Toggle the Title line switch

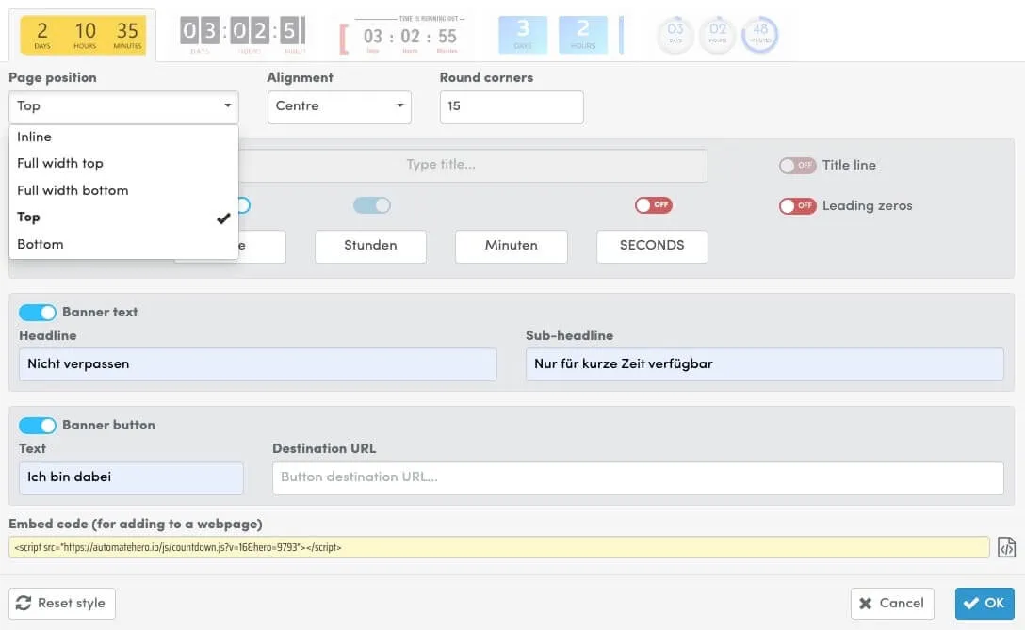click(798, 166)
